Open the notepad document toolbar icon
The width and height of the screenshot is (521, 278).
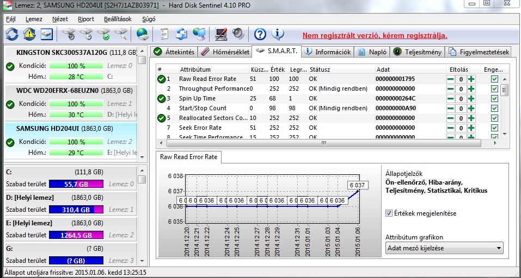(166, 35)
